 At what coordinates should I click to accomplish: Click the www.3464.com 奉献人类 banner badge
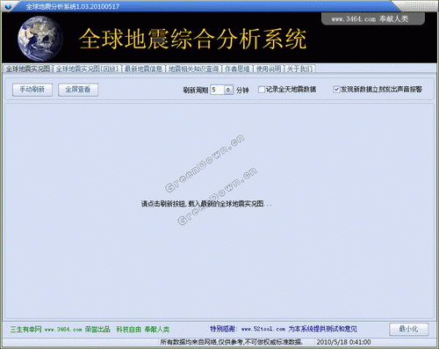click(x=372, y=18)
